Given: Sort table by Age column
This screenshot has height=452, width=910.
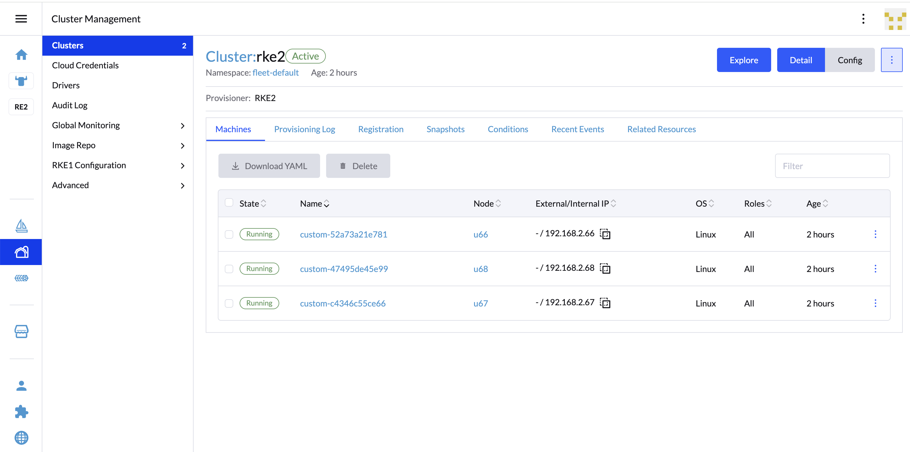Looking at the screenshot, I should coord(817,204).
